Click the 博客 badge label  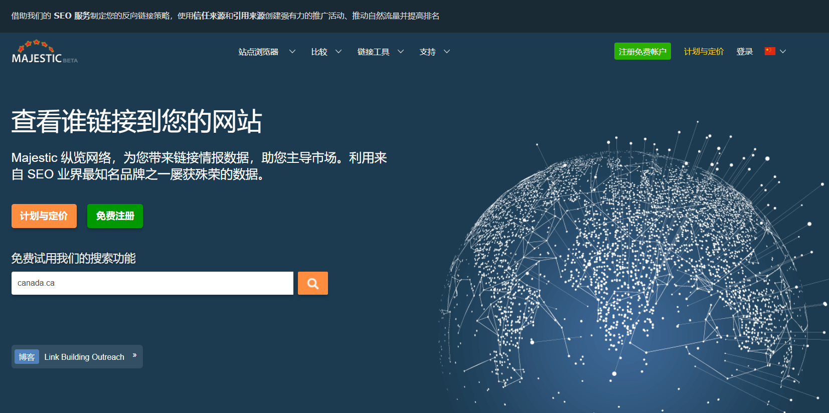[x=27, y=357]
